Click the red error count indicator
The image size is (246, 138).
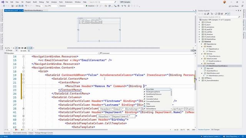pos(17,130)
